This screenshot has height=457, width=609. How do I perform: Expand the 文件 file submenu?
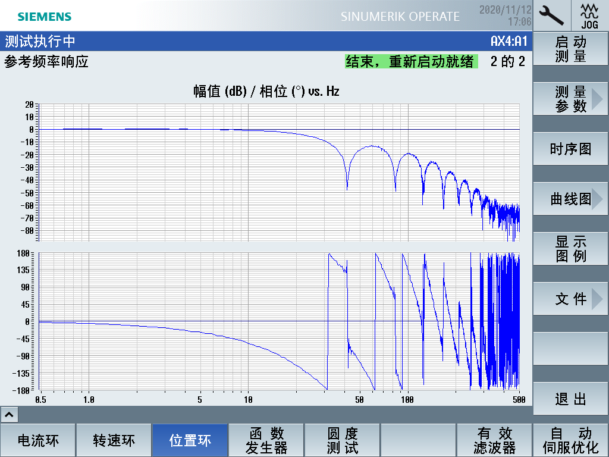(x=570, y=299)
